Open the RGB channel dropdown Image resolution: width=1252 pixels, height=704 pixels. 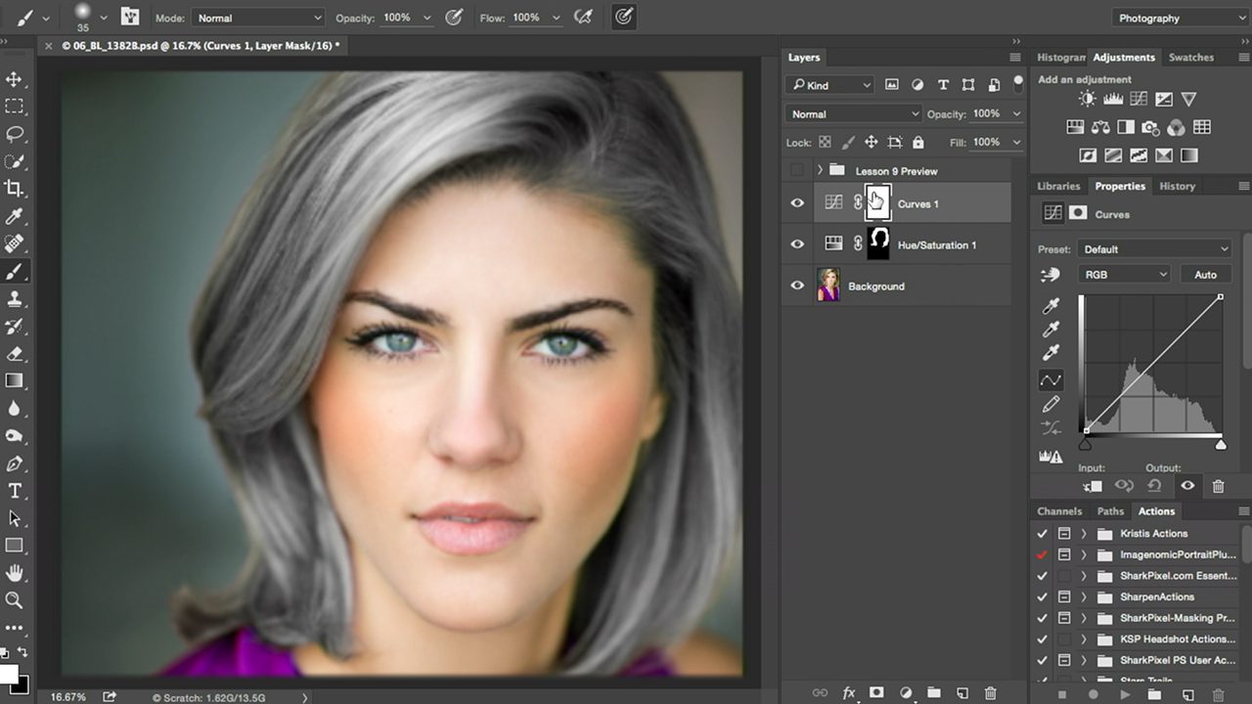pos(1124,275)
